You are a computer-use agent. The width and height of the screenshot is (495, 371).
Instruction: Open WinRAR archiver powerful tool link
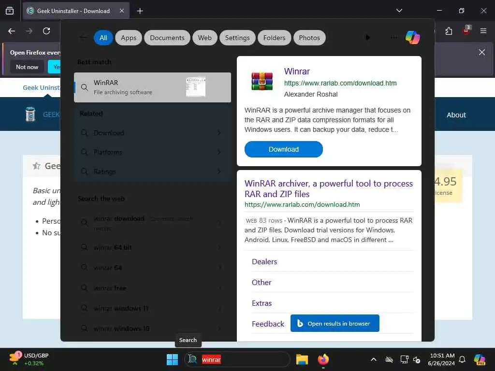click(328, 189)
